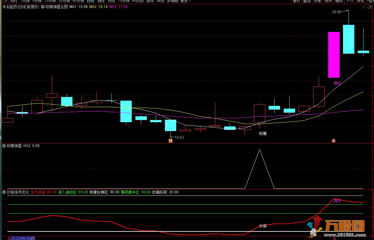This screenshot has width=374, height=240.
Task: Switch to the 60分钟 period tab
Action: click(x=78, y=1)
